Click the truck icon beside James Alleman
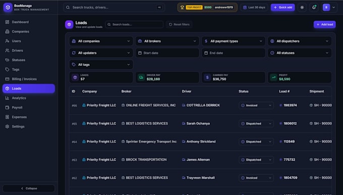The image size is (343, 195). (184, 159)
